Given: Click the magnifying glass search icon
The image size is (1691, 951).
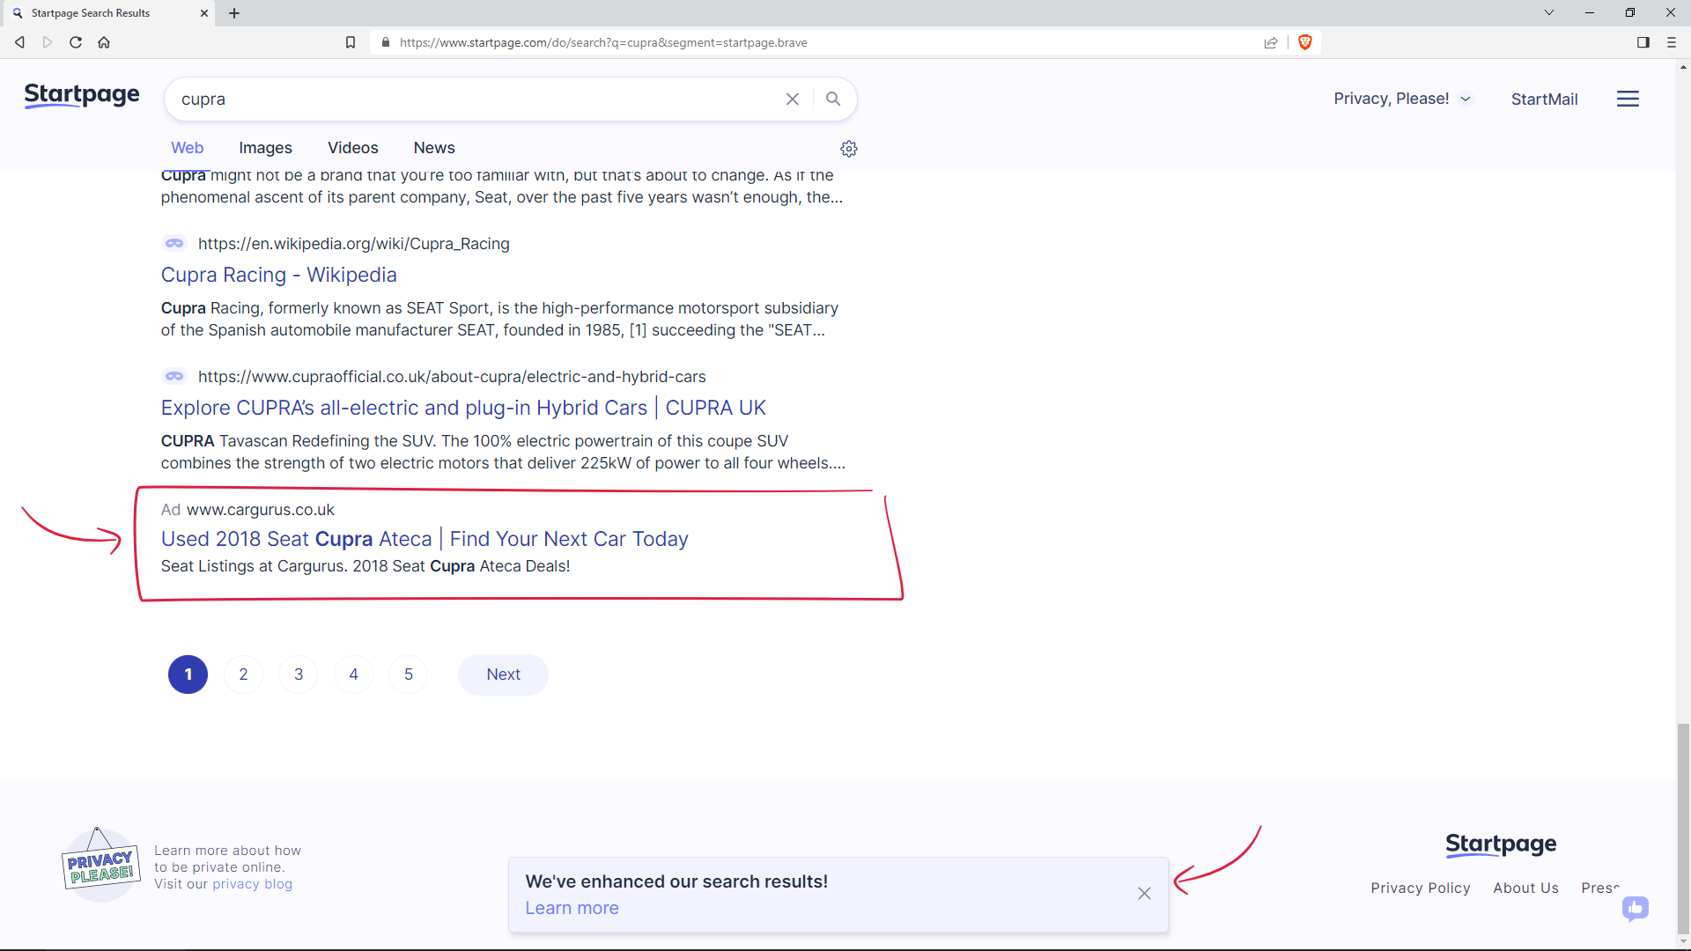Looking at the screenshot, I should pos(832,99).
